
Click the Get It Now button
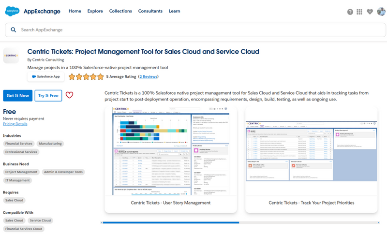(18, 96)
